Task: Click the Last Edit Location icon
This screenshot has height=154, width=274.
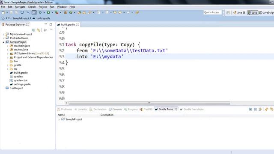Action: [115, 12]
